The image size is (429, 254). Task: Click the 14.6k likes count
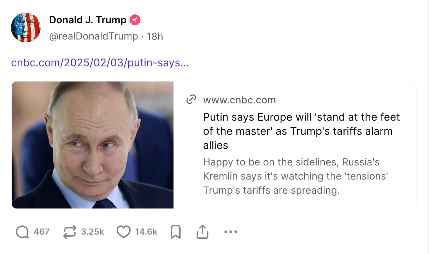[x=146, y=232]
